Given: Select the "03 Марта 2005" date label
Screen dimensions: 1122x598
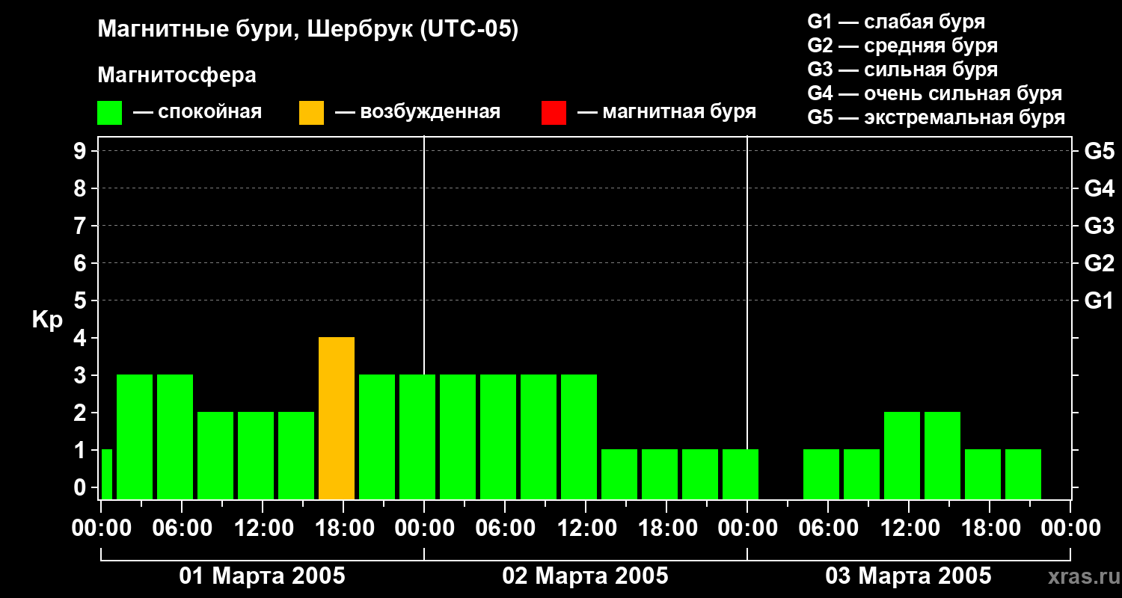Looking at the screenshot, I should pos(908,576).
